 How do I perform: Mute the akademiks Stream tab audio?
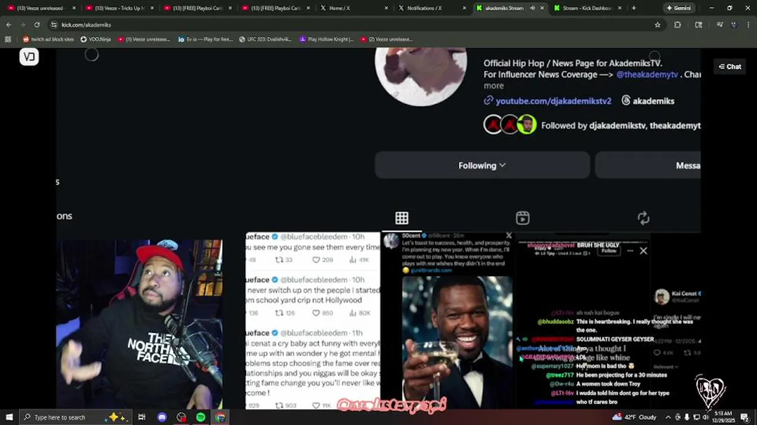tap(532, 8)
